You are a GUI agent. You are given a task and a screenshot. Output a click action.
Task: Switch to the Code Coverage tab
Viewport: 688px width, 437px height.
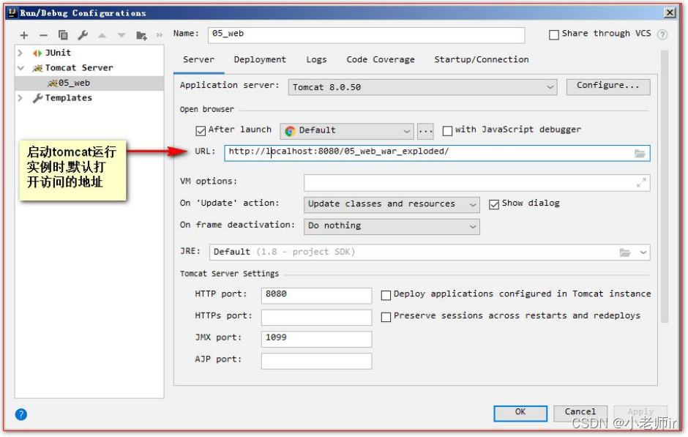click(x=381, y=60)
